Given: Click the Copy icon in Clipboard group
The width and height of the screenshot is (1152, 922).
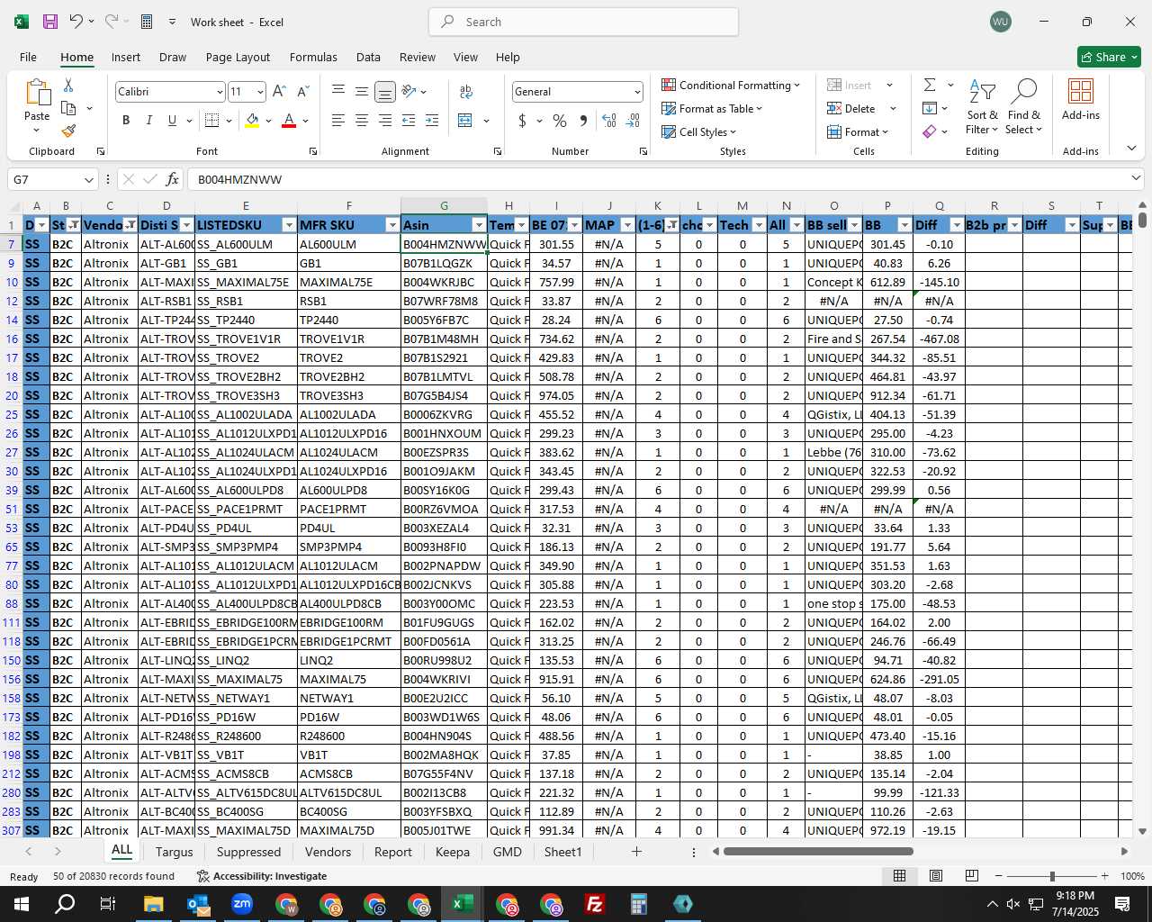Looking at the screenshot, I should click(x=68, y=108).
